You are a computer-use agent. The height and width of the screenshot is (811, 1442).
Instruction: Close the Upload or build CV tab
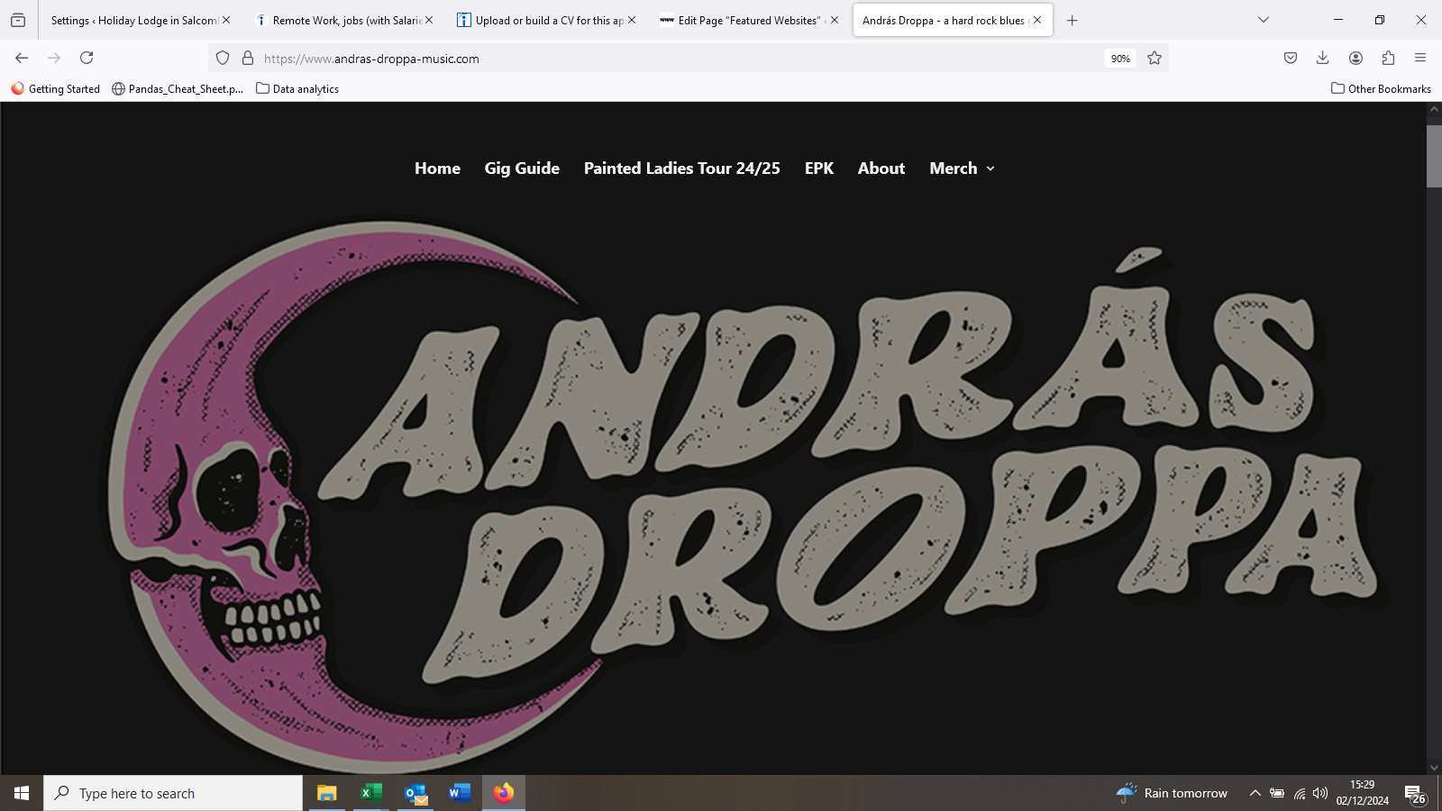coord(632,20)
